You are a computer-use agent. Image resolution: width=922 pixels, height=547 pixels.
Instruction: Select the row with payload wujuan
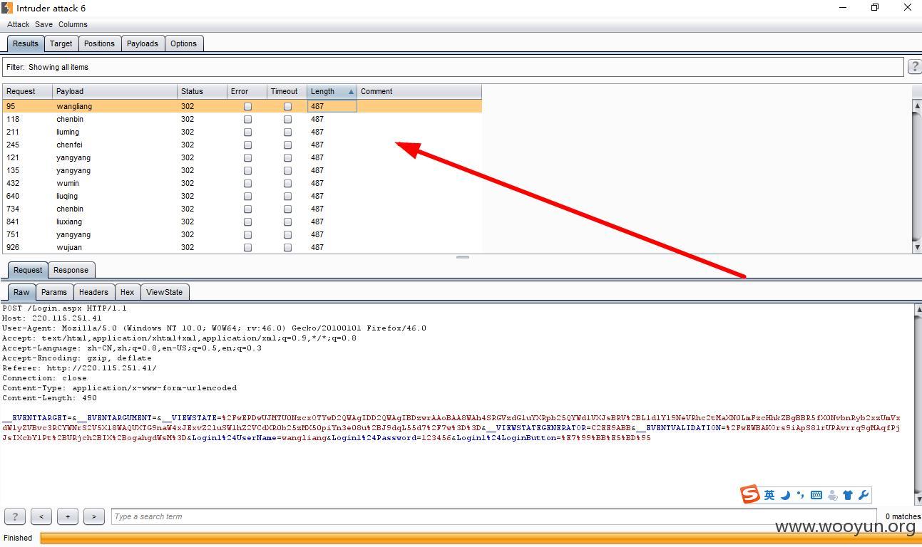242,247
